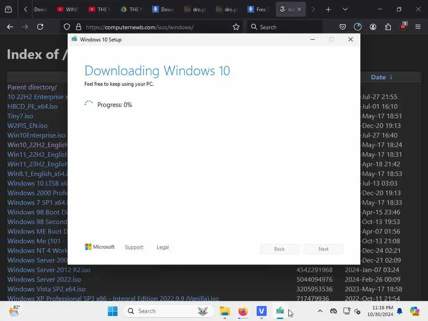Open File Explorer from taskbar

224,311
